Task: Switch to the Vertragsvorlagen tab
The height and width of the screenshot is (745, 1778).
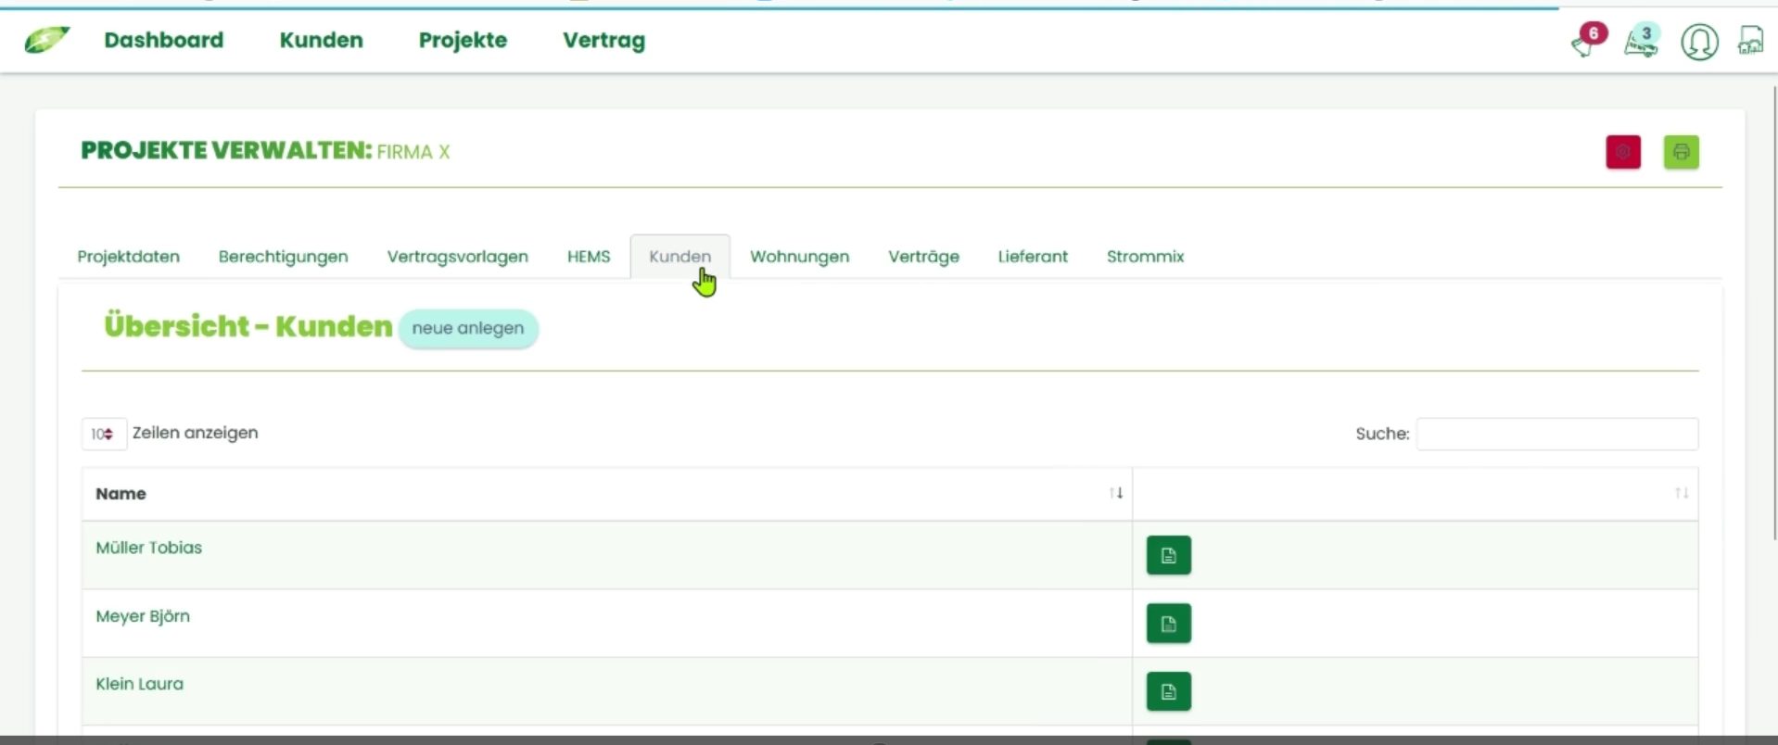Action: click(x=458, y=257)
